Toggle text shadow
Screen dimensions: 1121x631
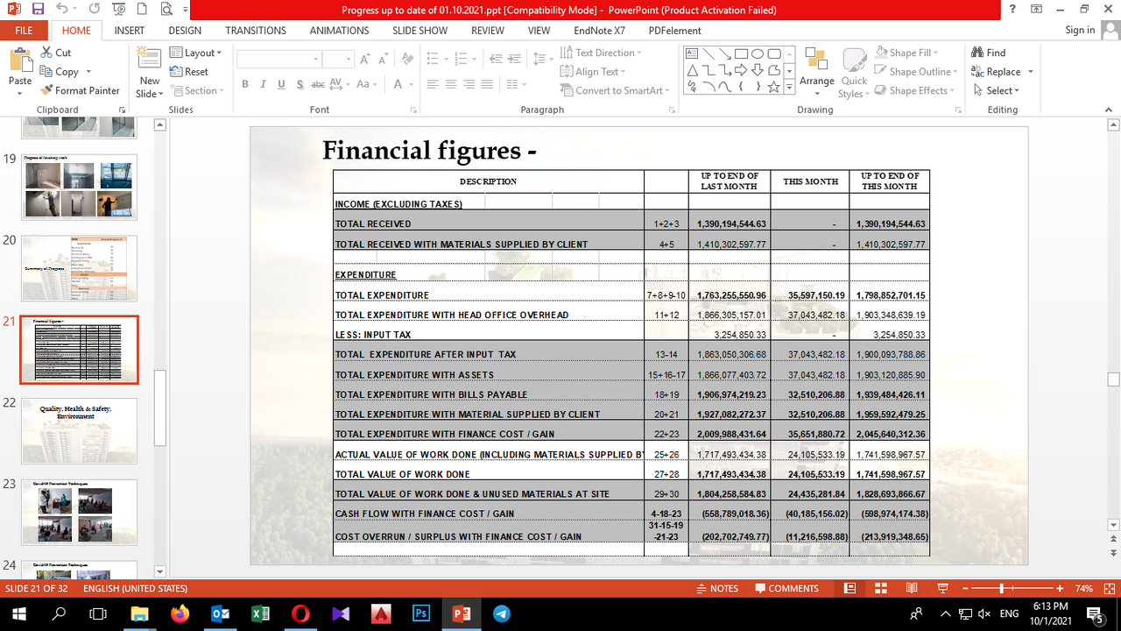(x=300, y=84)
